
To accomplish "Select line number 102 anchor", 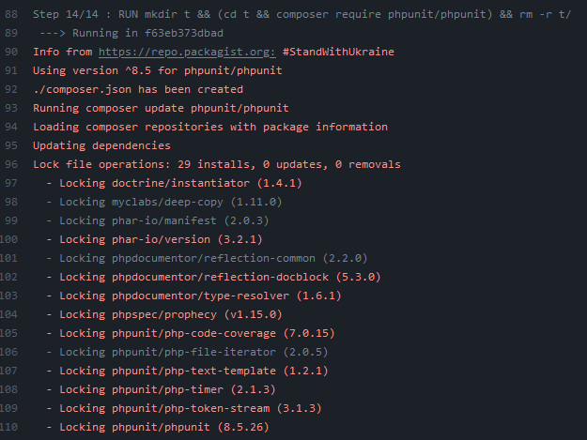I will [8, 277].
